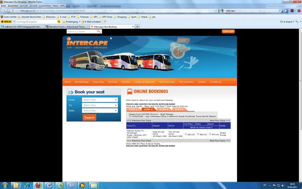Image resolution: width=302 pixels, height=189 pixels.
Task: Select the 560.00 Flexi fare
Action: 198,134
